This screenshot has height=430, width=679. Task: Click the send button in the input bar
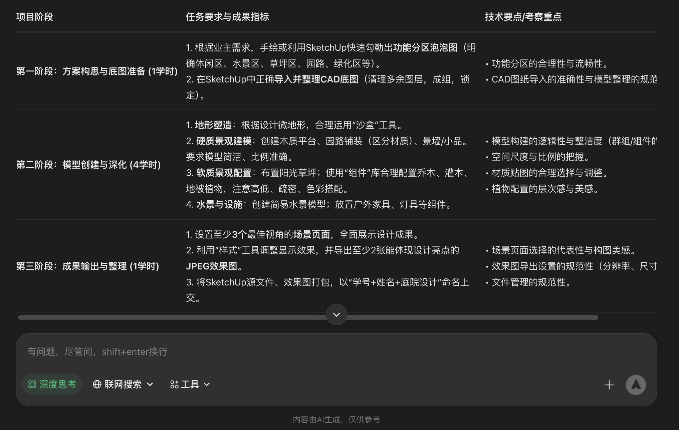[x=636, y=385]
